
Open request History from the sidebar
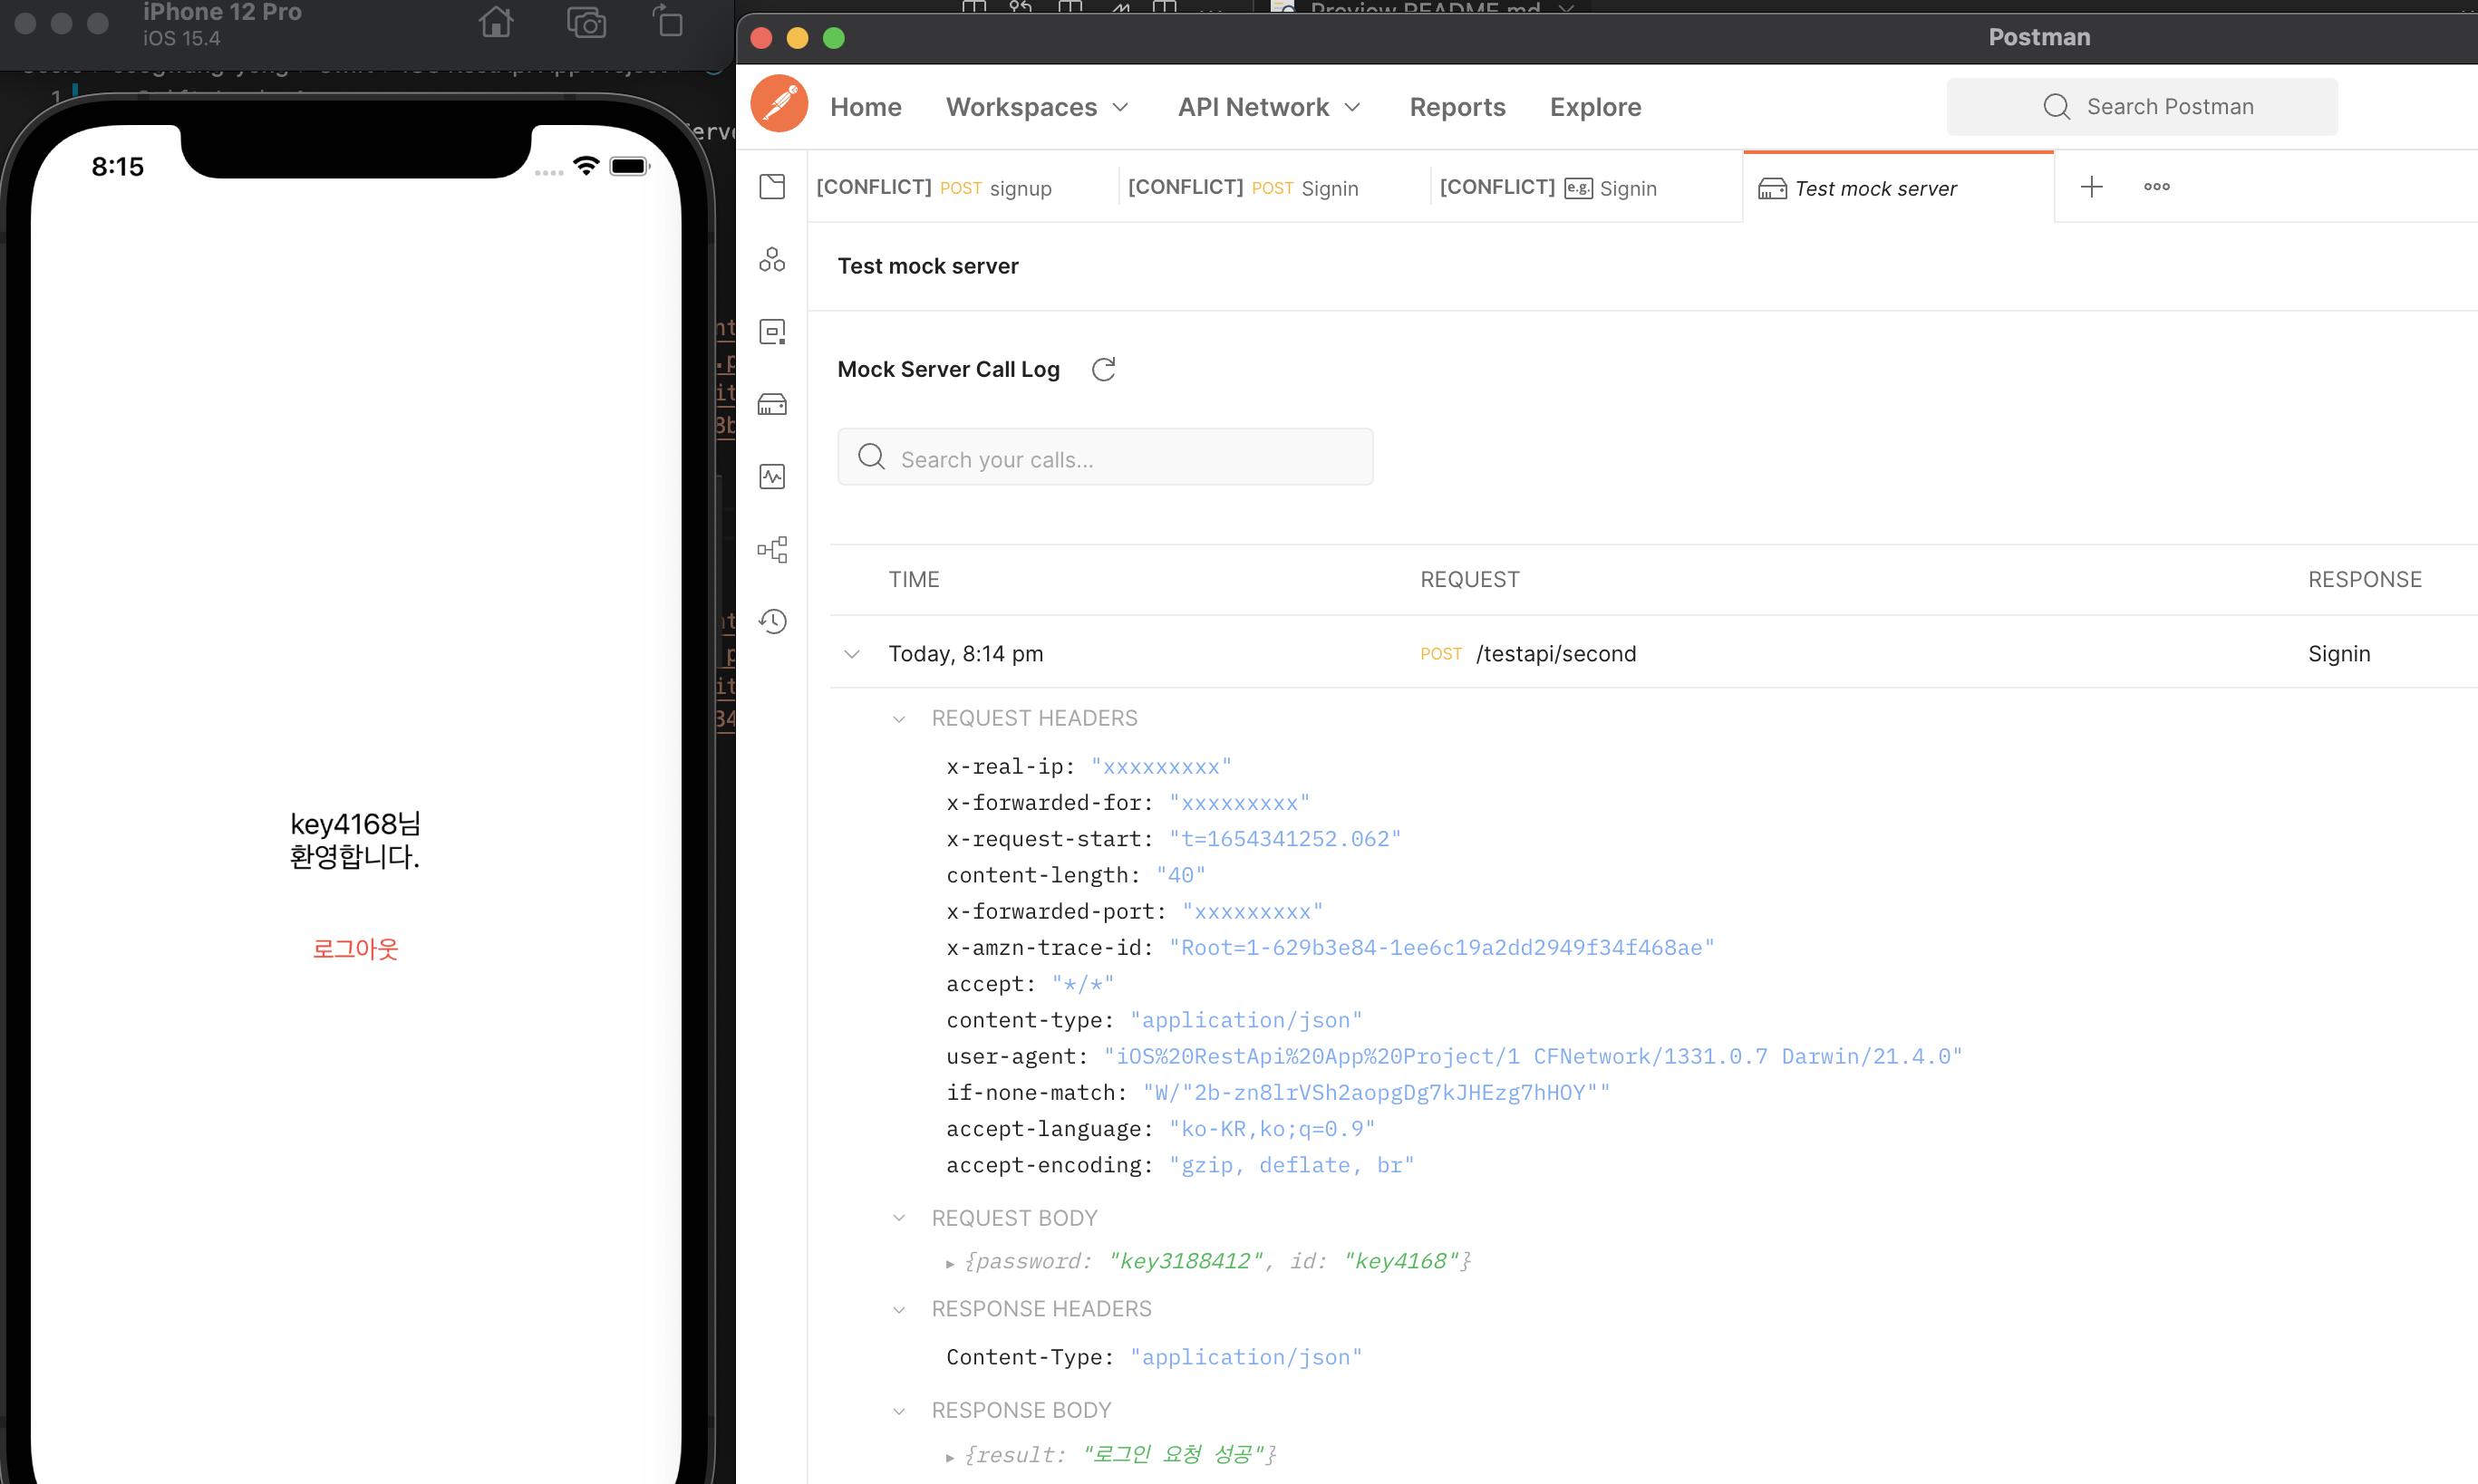pyautogui.click(x=772, y=621)
